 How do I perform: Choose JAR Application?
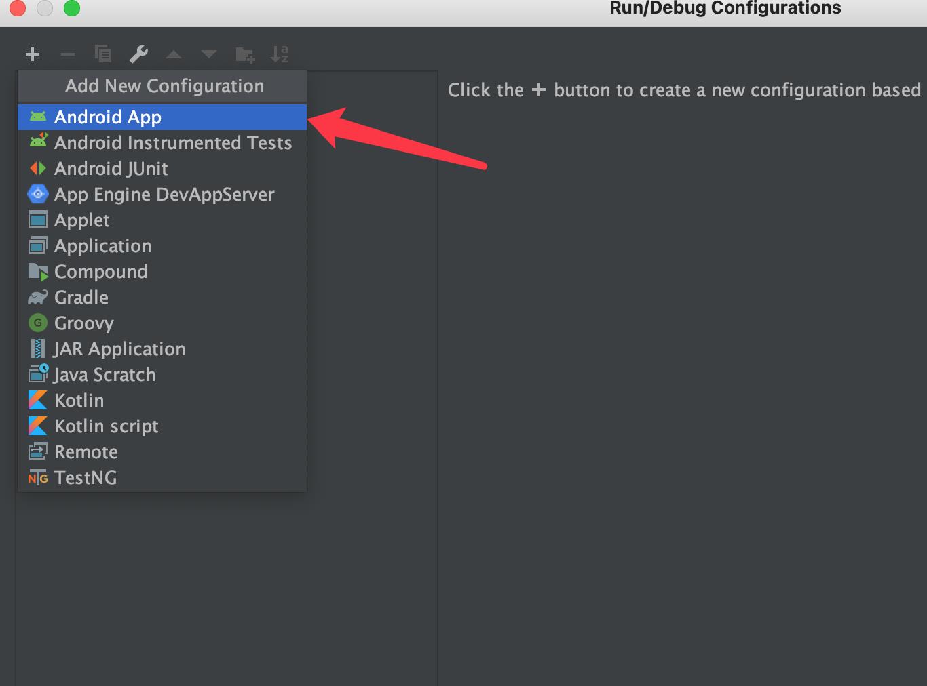162,349
